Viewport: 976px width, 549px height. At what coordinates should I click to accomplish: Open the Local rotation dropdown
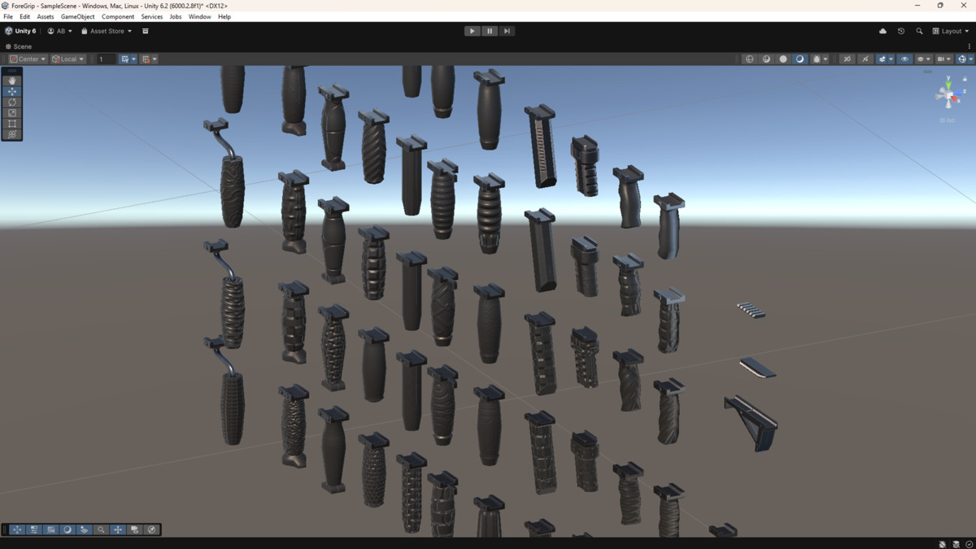pos(67,59)
